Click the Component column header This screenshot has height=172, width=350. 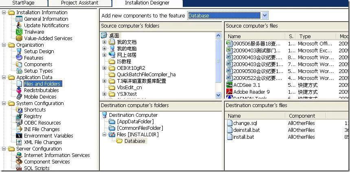coord(302,116)
